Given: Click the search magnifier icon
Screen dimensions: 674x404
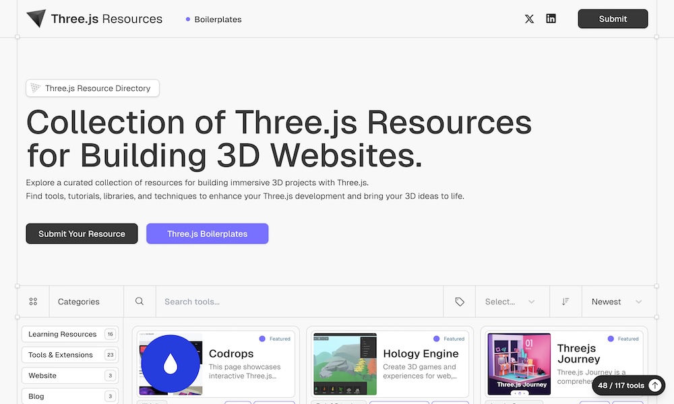Looking at the screenshot, I should click(x=140, y=302).
